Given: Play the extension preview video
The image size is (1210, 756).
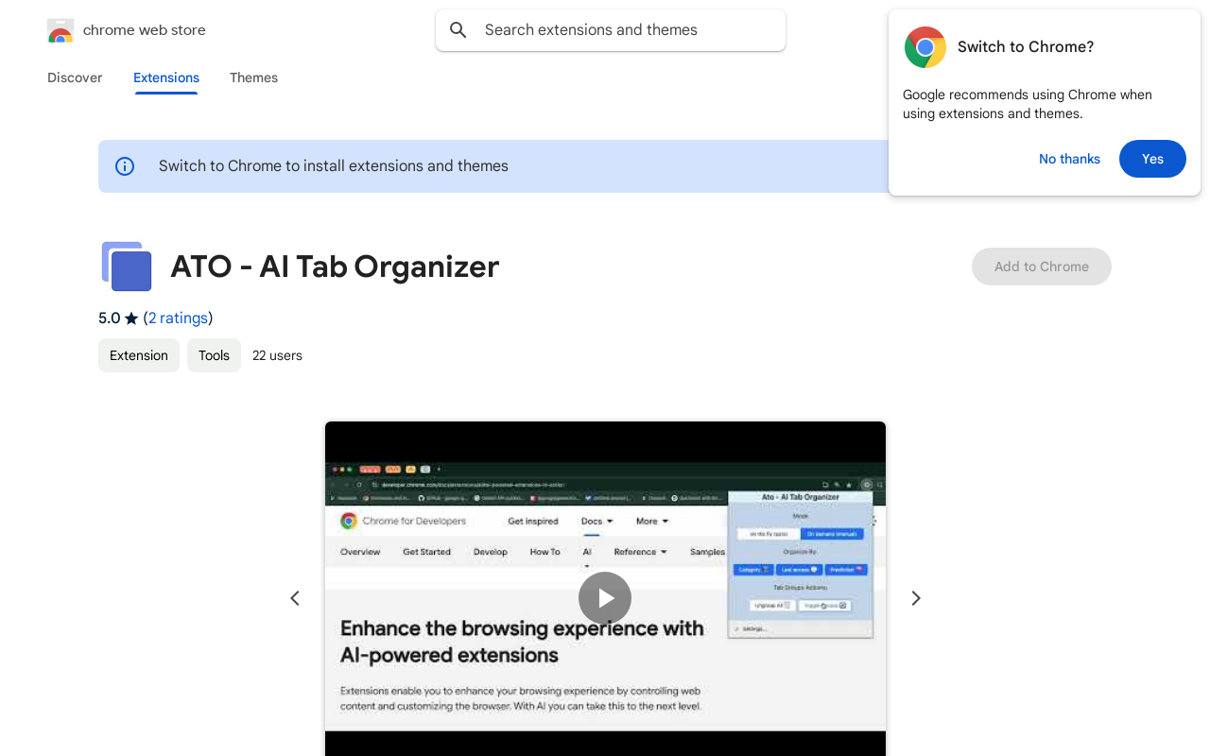Looking at the screenshot, I should click(605, 598).
